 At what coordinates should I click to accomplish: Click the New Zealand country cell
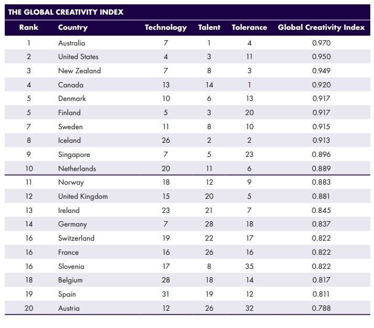click(x=79, y=71)
